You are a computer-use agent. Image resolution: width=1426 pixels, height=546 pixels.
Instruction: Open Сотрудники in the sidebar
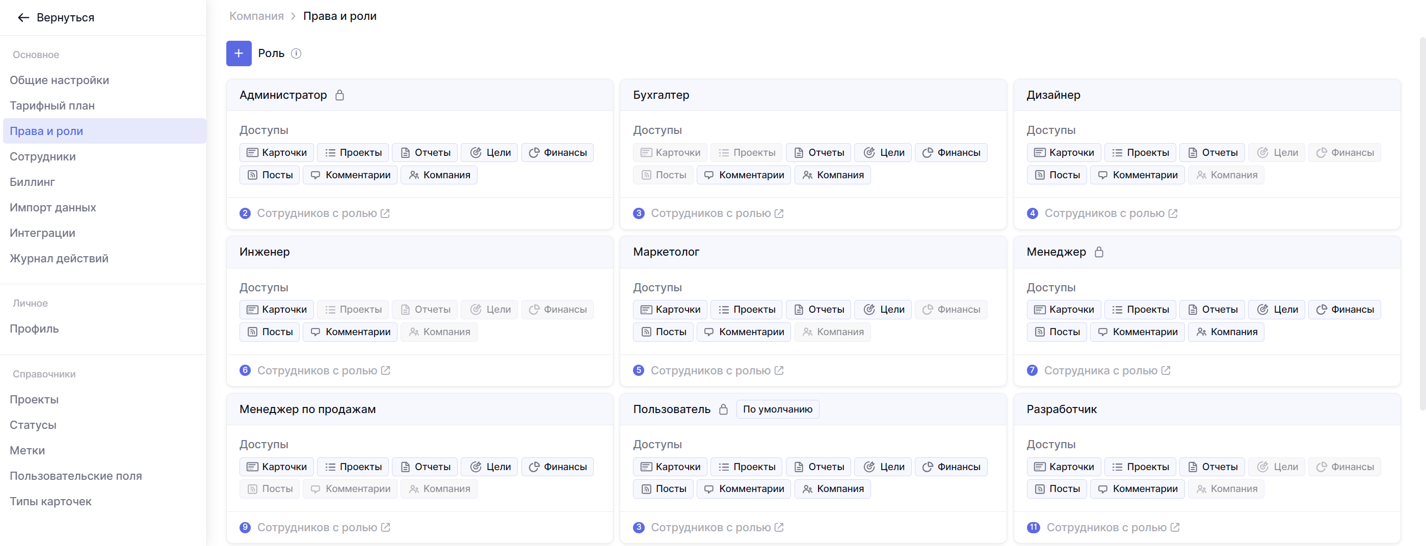[x=43, y=156]
